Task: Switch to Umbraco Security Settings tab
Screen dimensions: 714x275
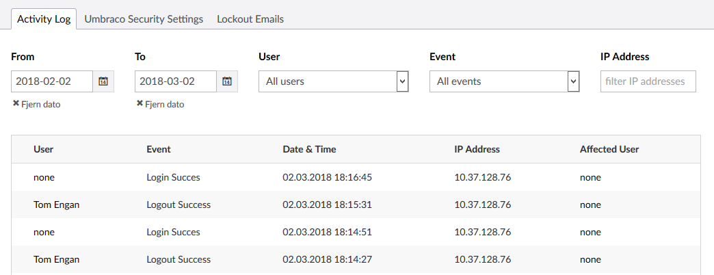Action: point(144,19)
